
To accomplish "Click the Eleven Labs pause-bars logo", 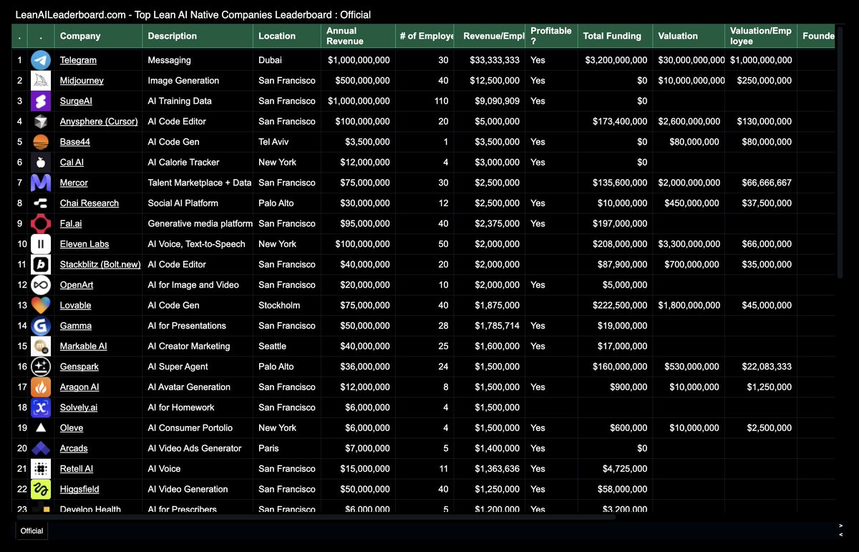I will pyautogui.click(x=41, y=244).
